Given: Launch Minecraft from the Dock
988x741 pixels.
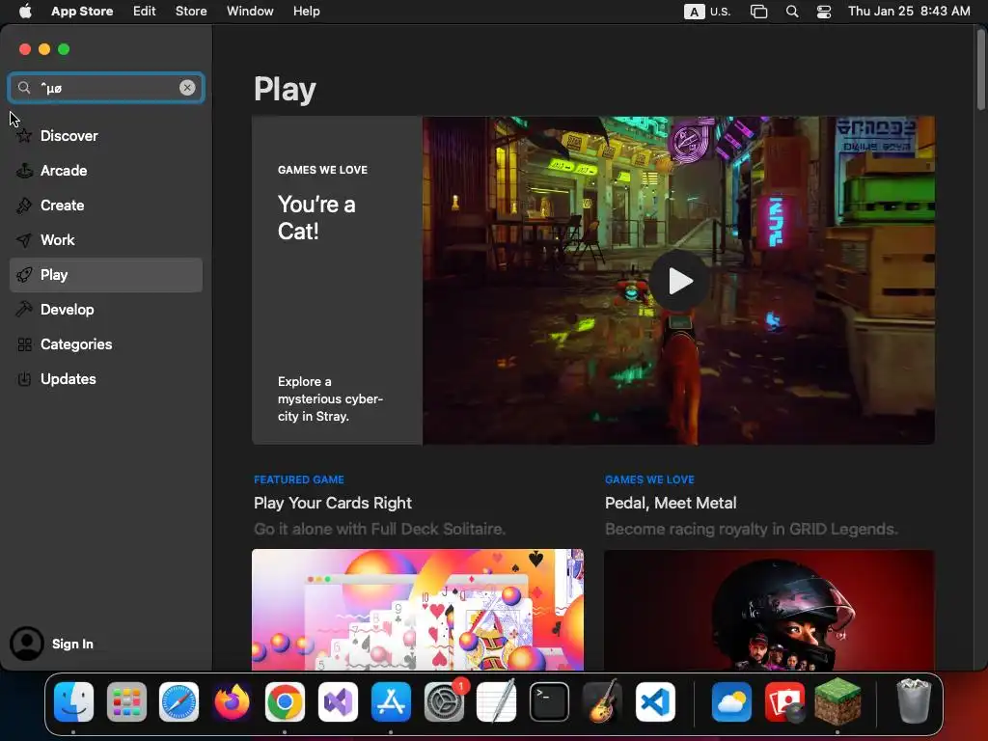Looking at the screenshot, I should point(837,701).
